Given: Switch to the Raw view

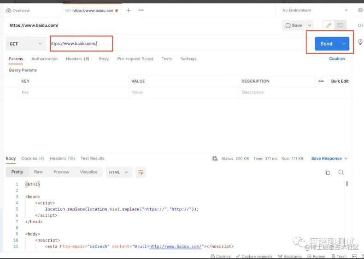Looking at the screenshot, I should (38, 172).
